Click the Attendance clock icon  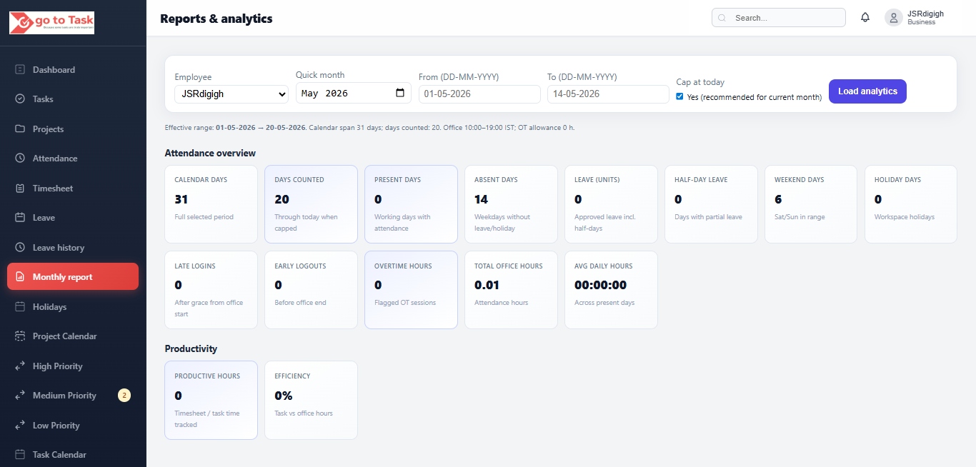pyautogui.click(x=20, y=159)
